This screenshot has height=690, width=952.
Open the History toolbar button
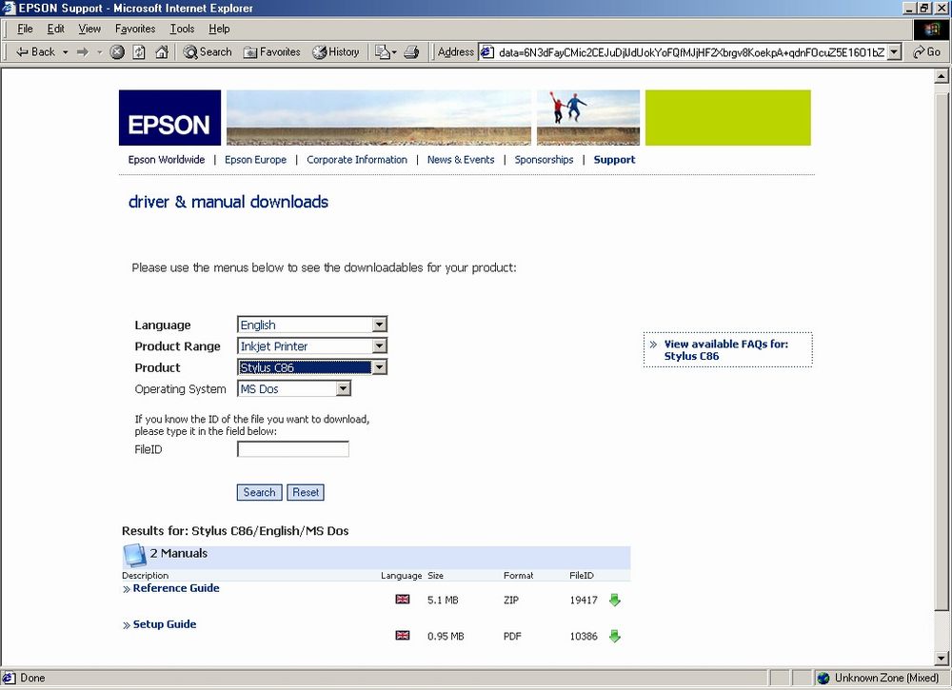pos(336,52)
